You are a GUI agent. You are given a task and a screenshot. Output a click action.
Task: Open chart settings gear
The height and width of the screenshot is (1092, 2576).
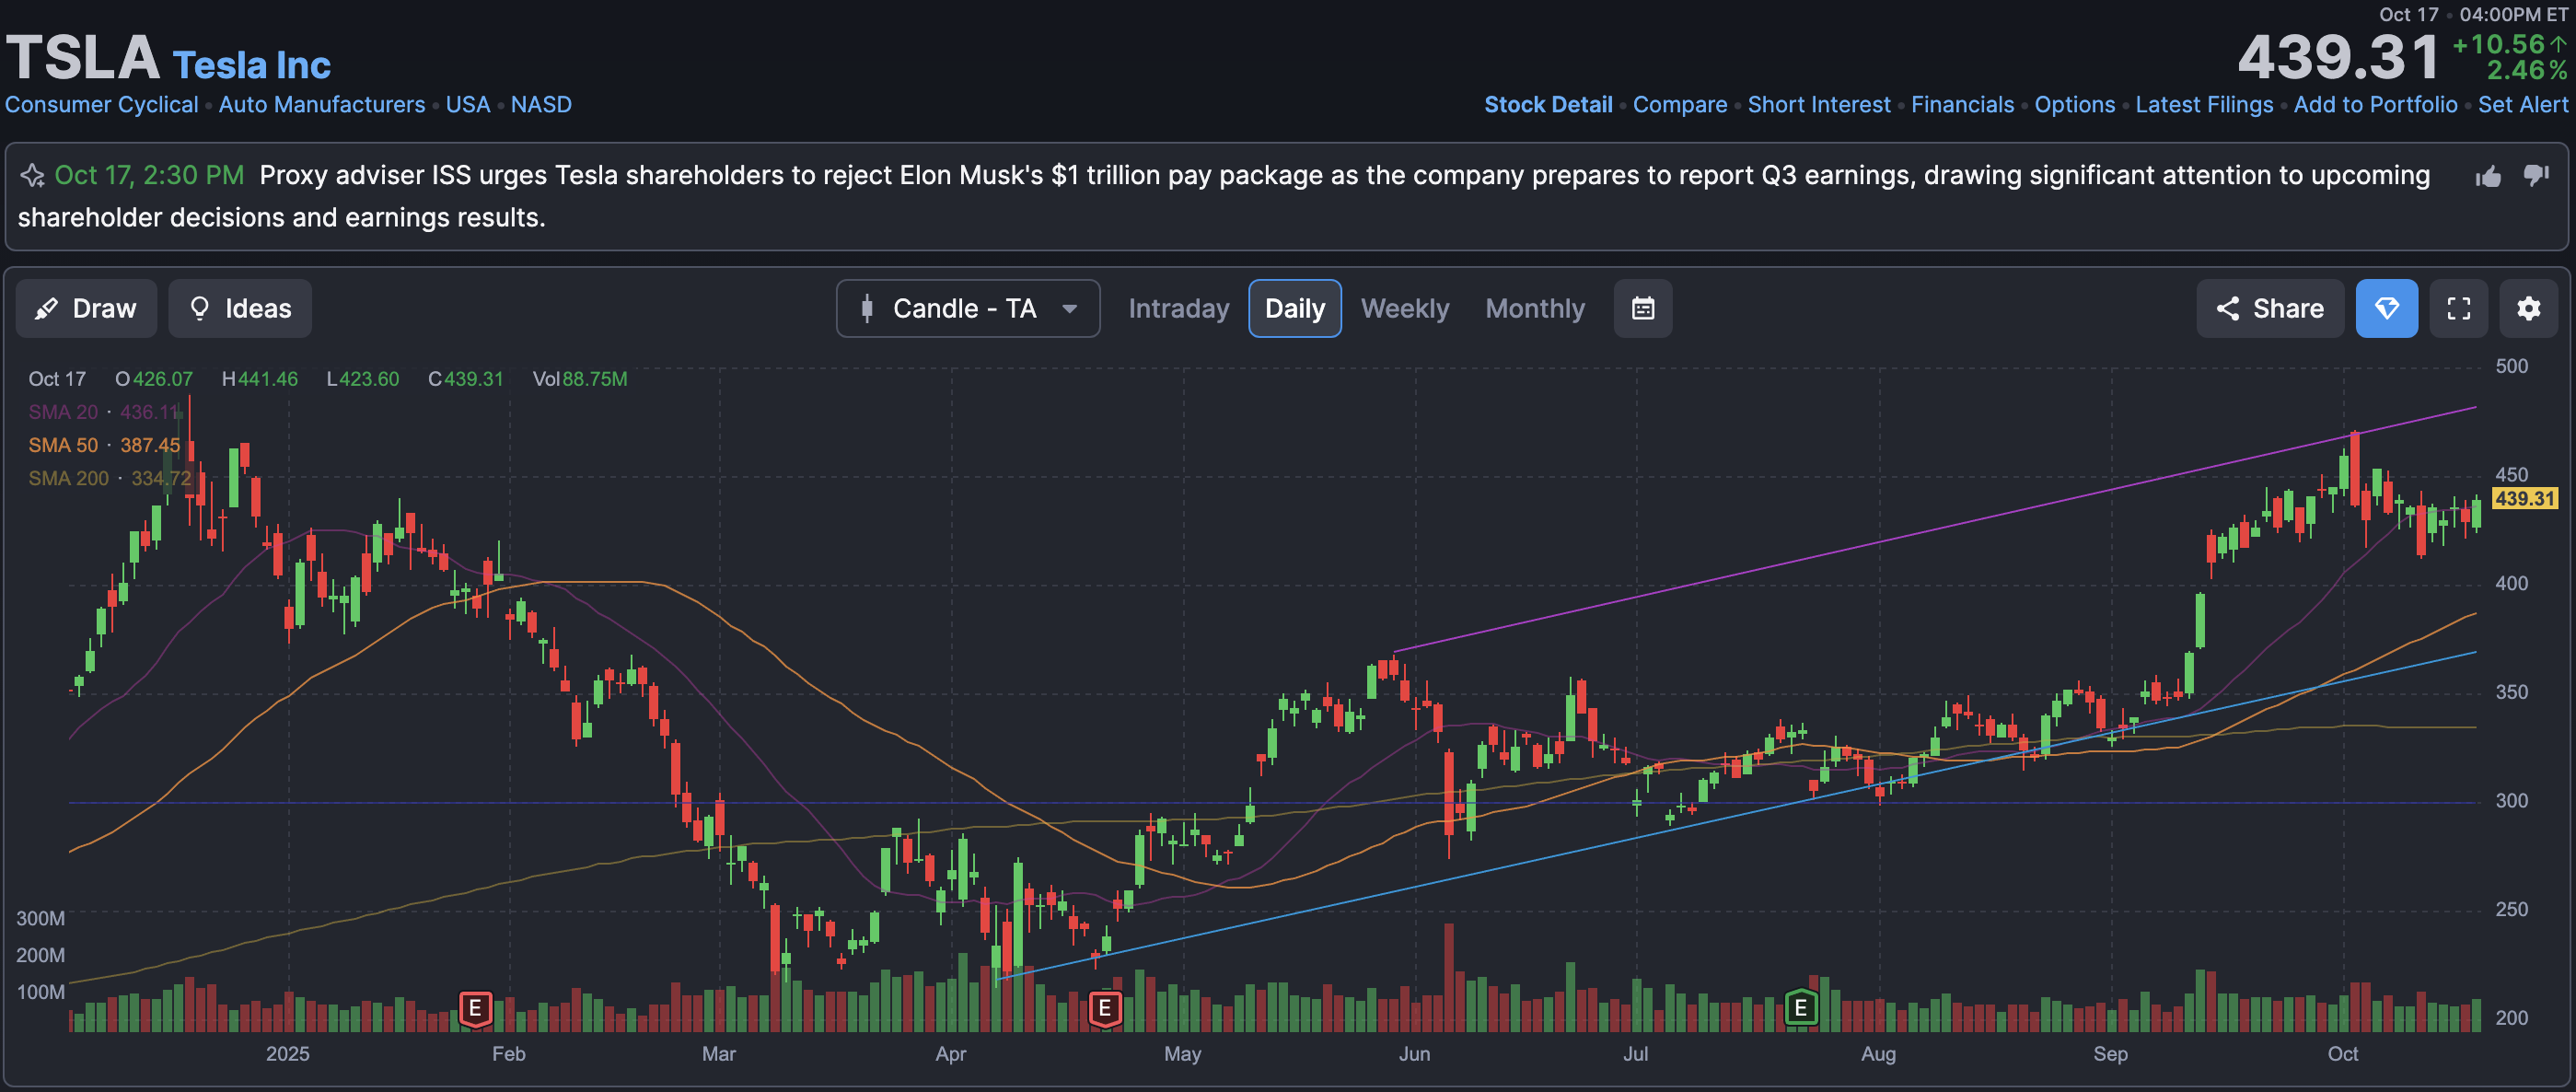click(2528, 308)
